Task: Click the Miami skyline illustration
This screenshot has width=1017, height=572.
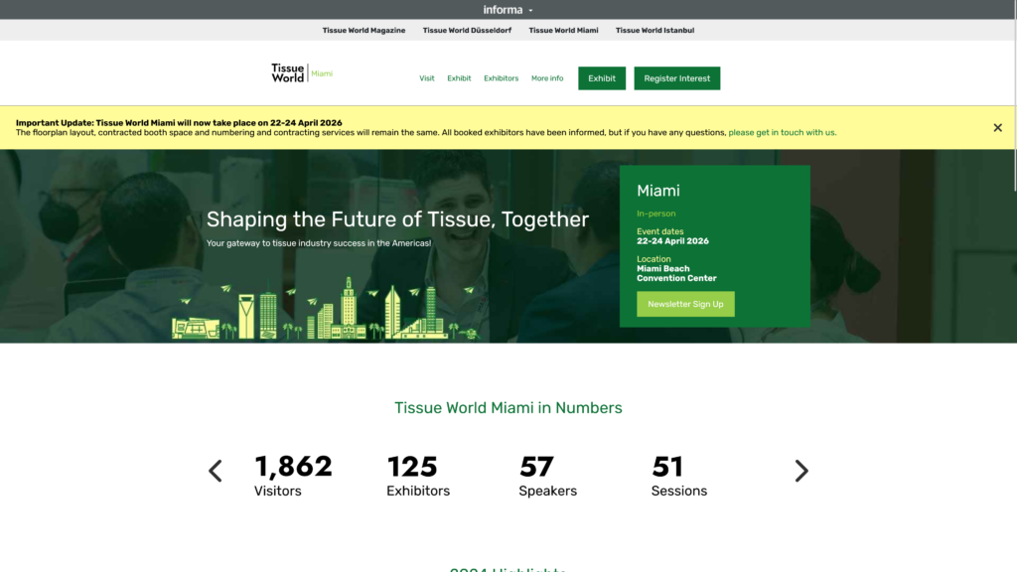Action: click(x=326, y=309)
